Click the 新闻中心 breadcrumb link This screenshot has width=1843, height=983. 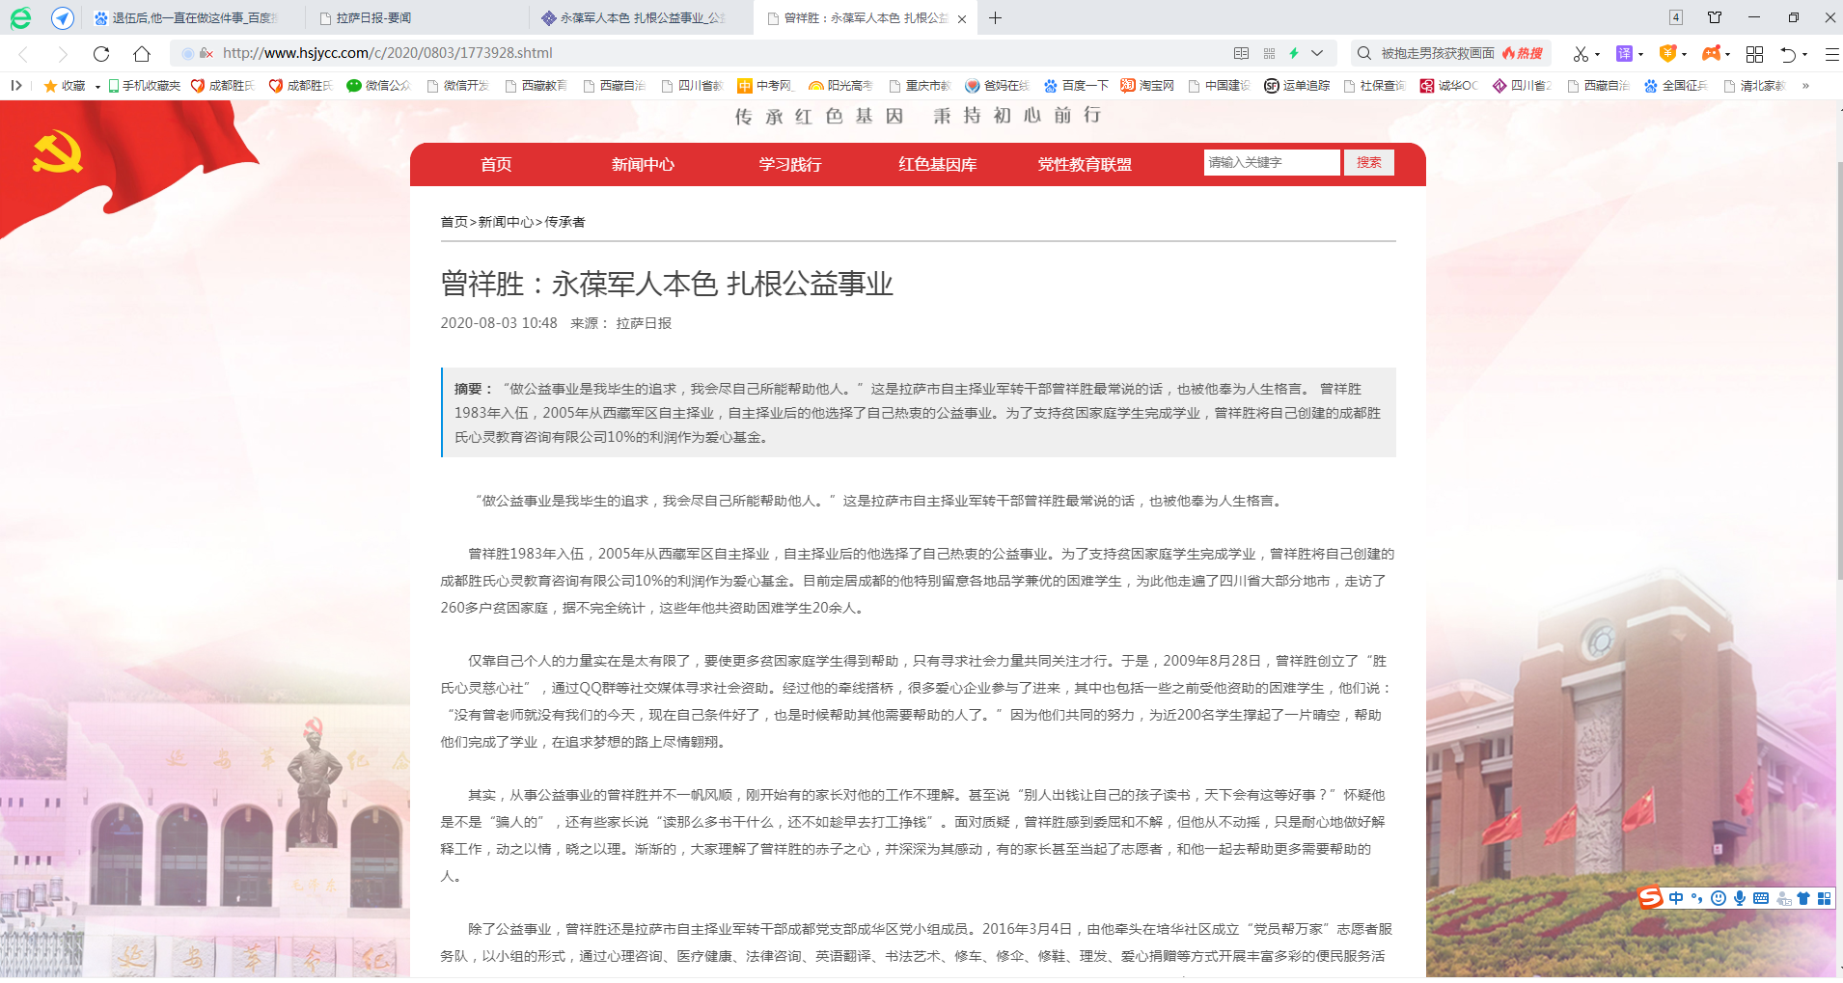[x=507, y=222]
